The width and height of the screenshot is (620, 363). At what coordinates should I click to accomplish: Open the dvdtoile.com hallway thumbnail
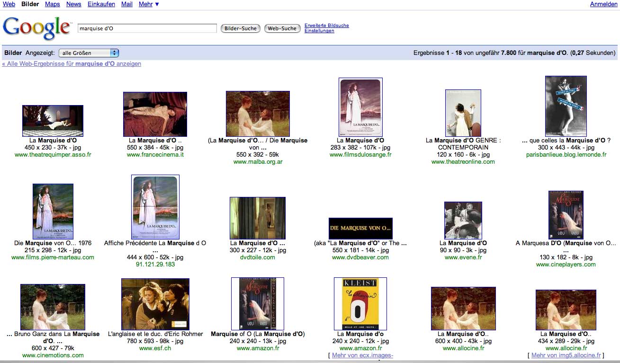point(257,218)
